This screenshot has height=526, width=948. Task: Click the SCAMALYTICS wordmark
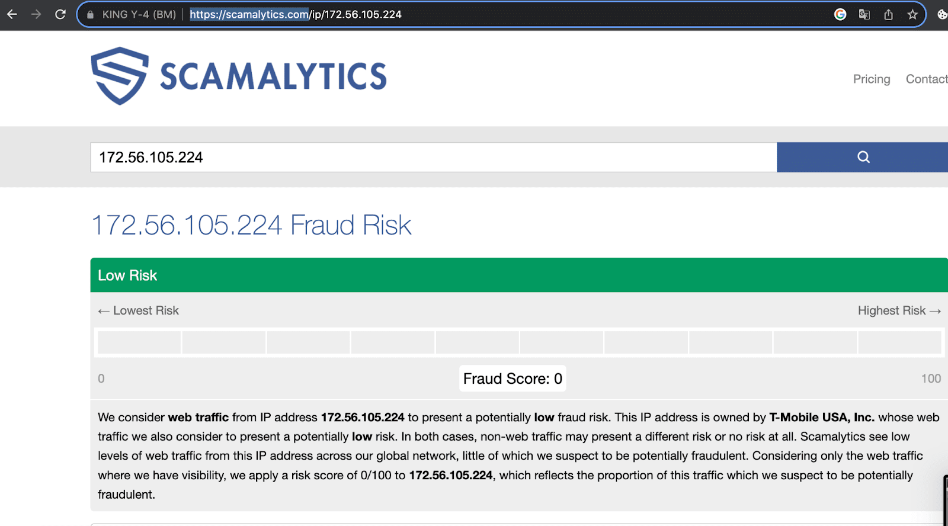pos(273,76)
